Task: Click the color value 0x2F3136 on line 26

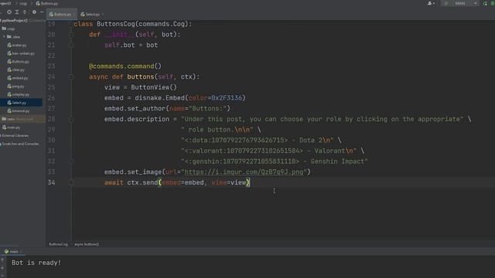Action: (227, 98)
